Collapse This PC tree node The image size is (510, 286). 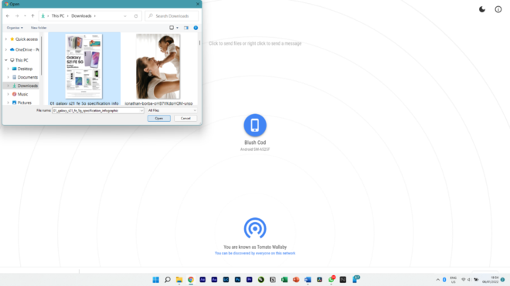pyautogui.click(x=6, y=60)
